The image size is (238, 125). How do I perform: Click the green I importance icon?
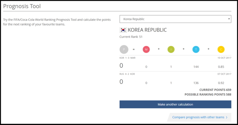171,49
